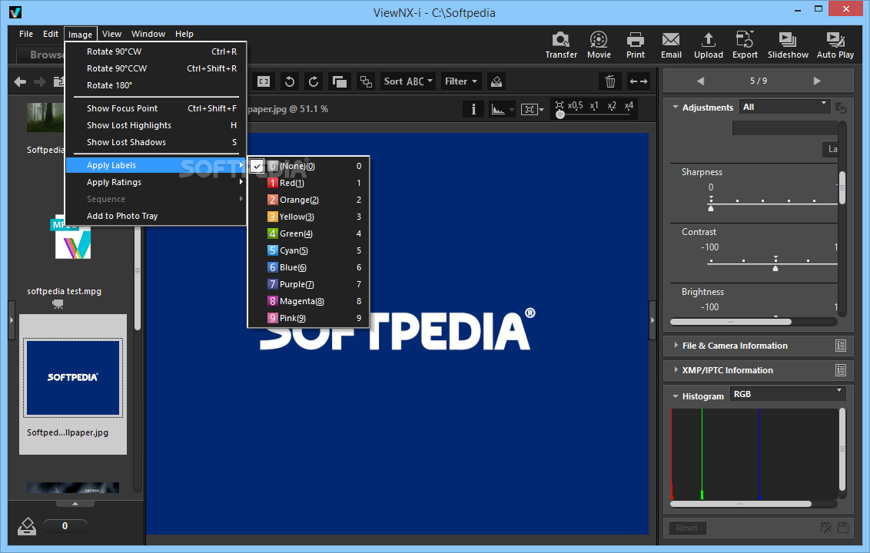Open the Edit menu
Viewport: 870px width, 553px height.
point(51,34)
